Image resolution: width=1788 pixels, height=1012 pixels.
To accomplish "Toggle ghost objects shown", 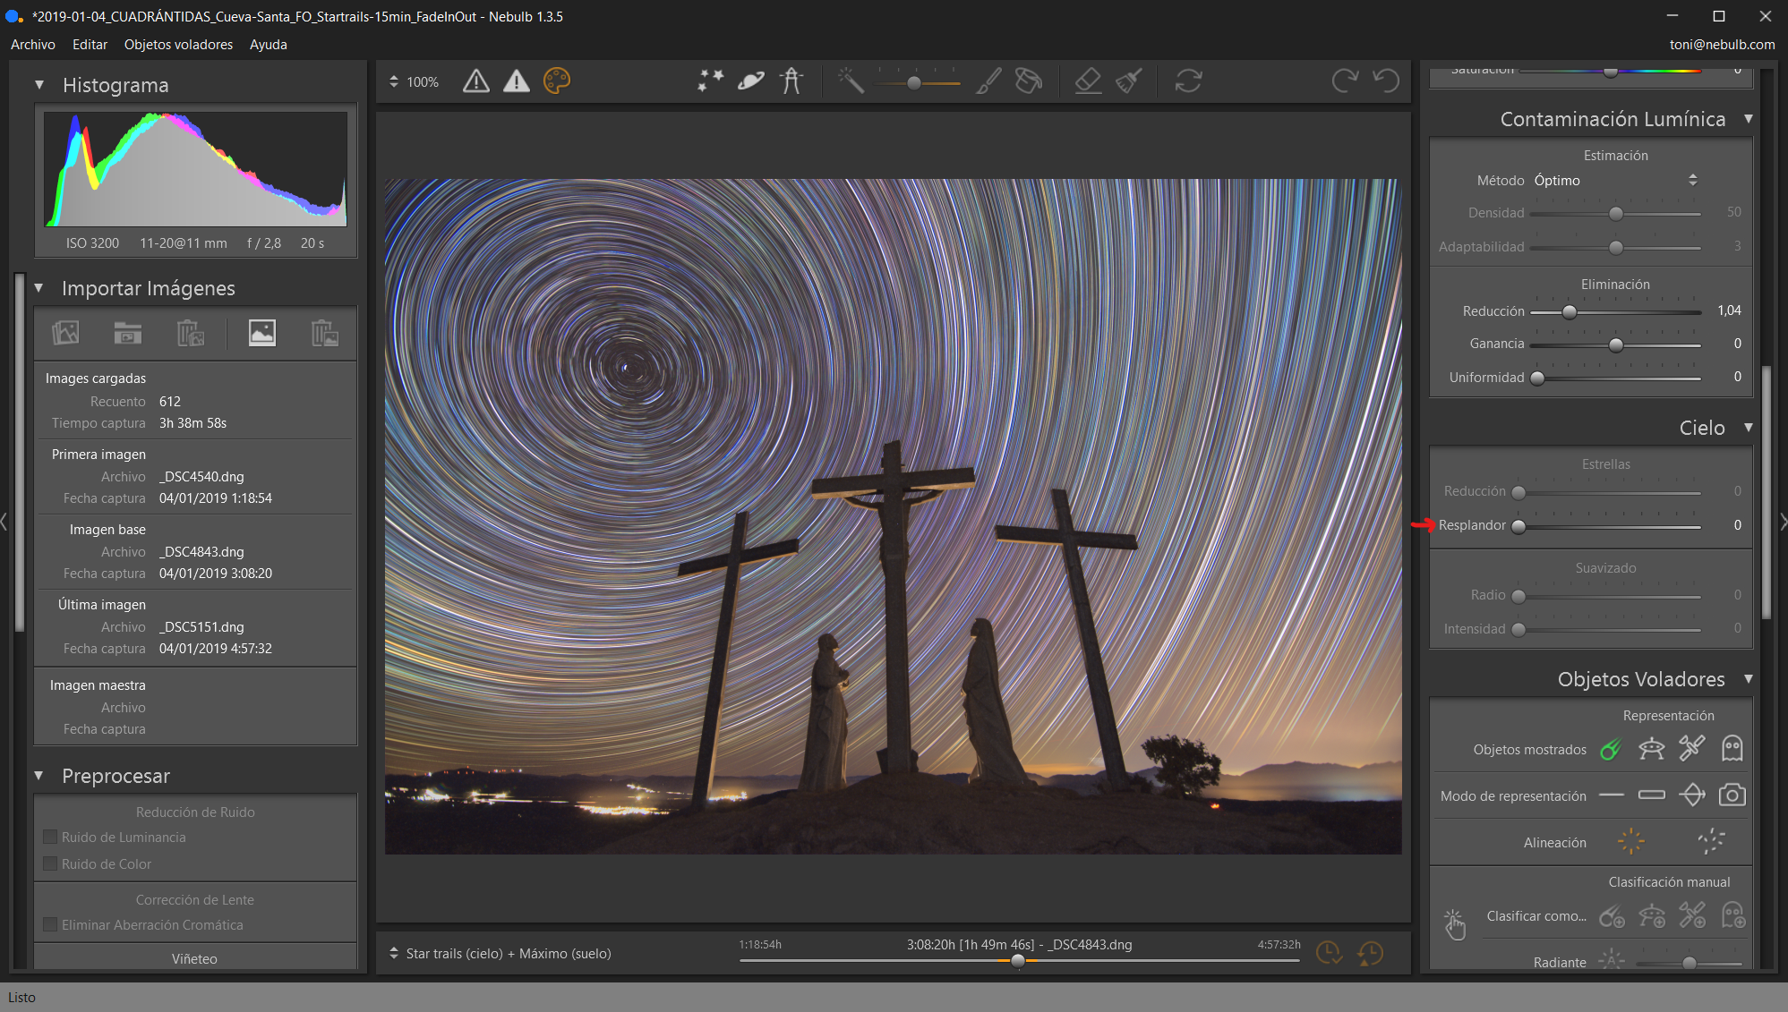I will point(1732,748).
